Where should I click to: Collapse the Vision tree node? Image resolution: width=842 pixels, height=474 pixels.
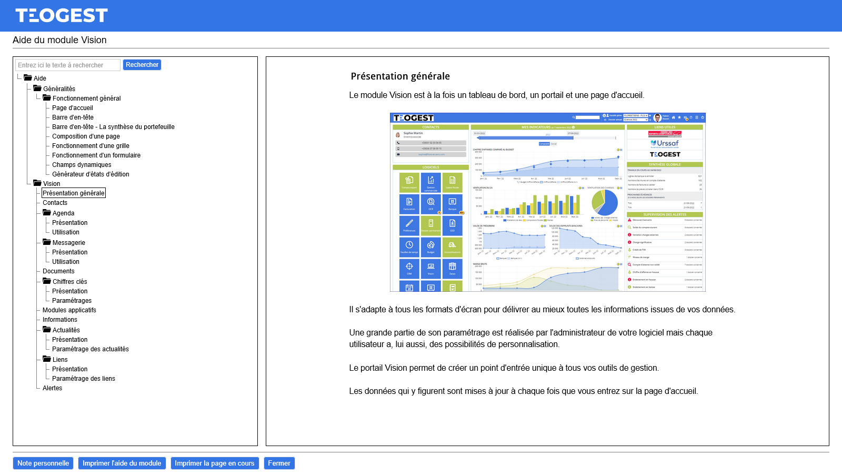tap(37, 183)
